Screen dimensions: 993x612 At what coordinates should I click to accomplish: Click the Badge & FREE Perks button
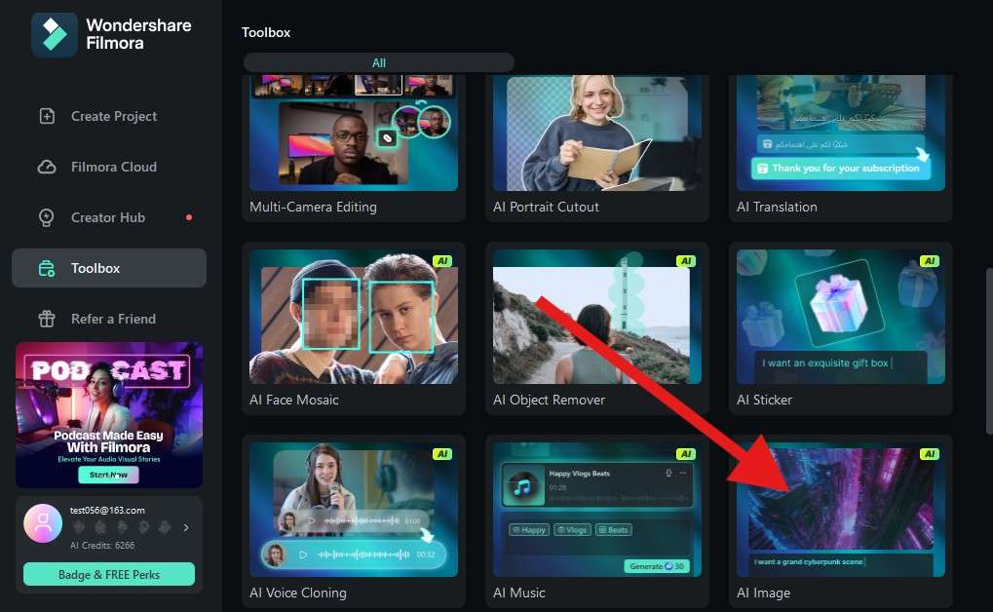pyautogui.click(x=109, y=575)
